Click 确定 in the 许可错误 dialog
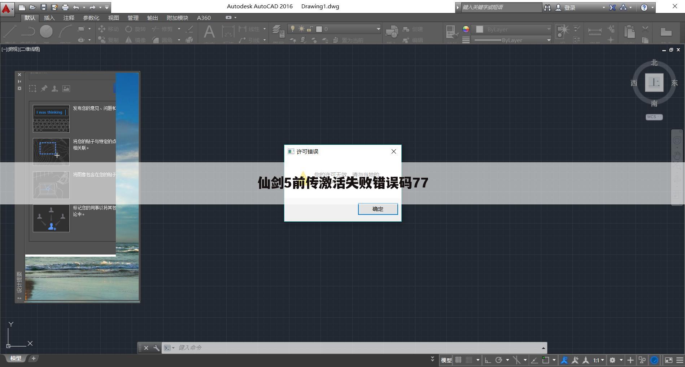The width and height of the screenshot is (685, 367). point(378,209)
